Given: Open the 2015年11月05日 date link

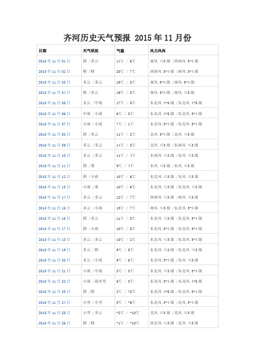Looking at the screenshot, I should (54, 103).
